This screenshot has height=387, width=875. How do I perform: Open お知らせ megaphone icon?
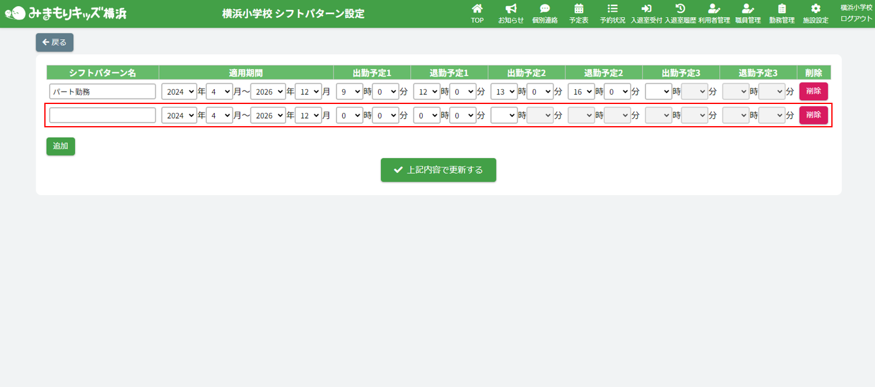[511, 9]
